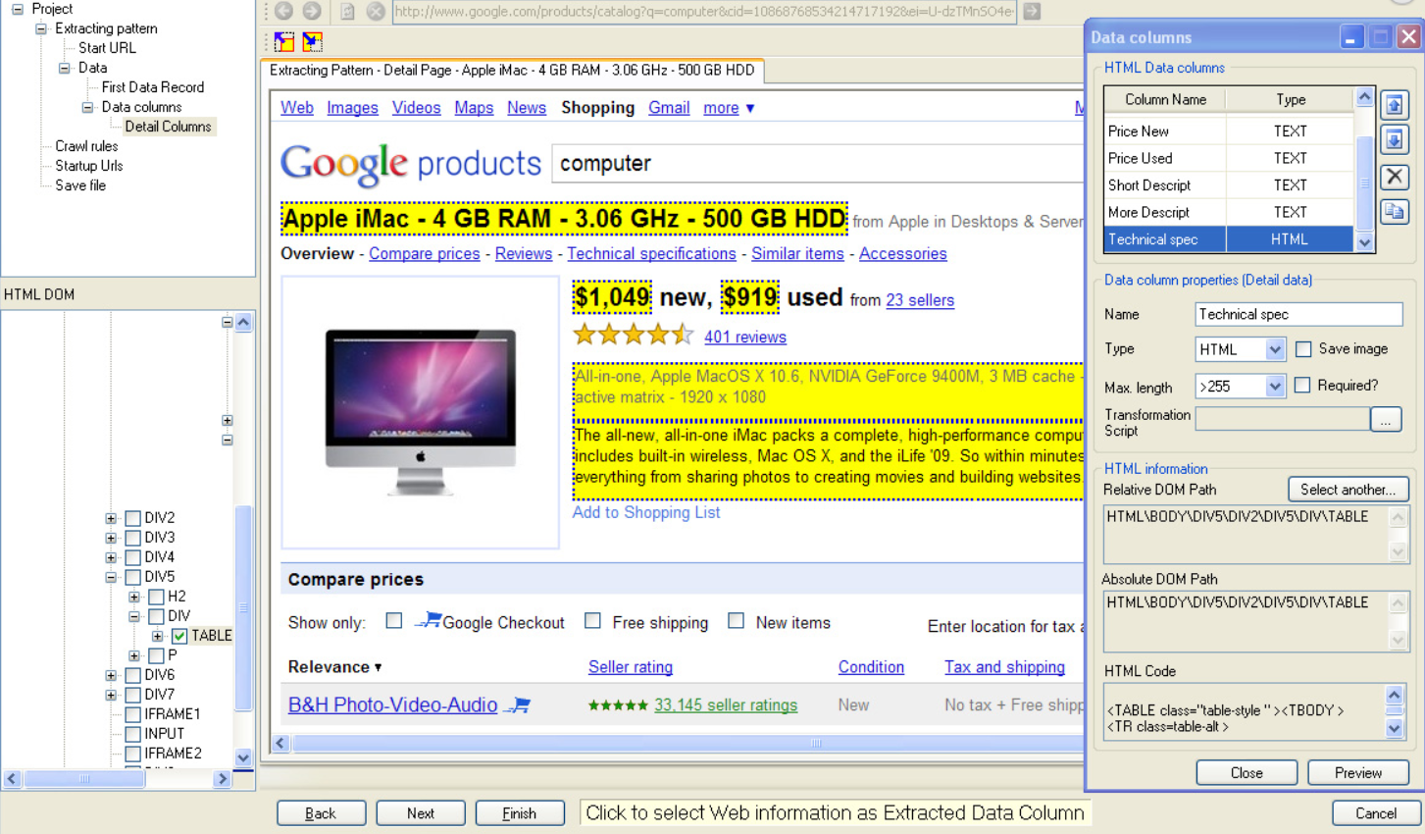Check the Free shipping filter box

tap(592, 620)
